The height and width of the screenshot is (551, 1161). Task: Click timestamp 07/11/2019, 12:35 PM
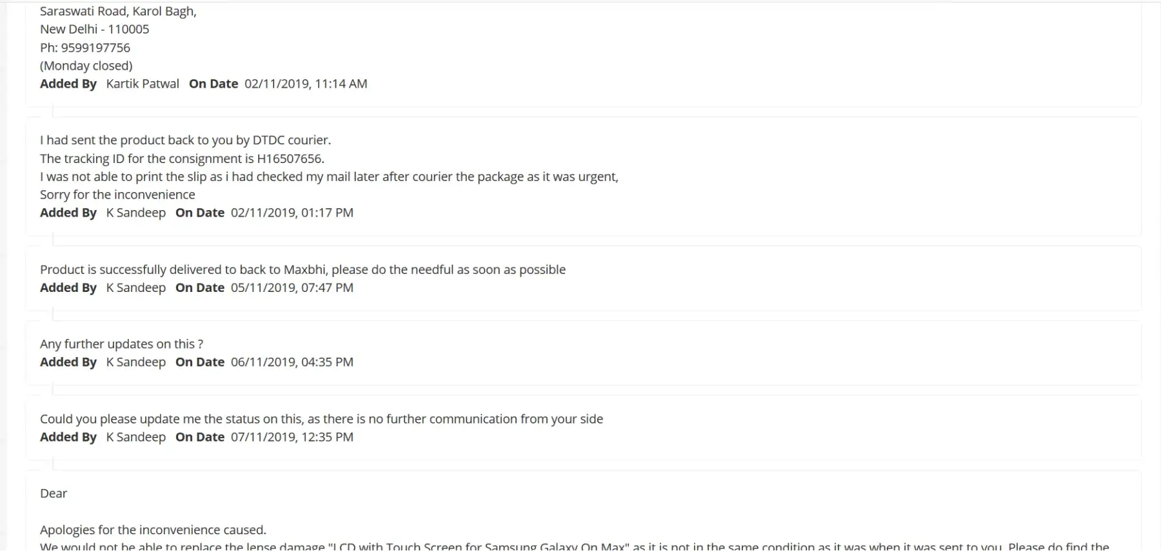(292, 437)
